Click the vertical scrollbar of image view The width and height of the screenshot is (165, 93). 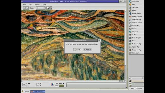click(x=125, y=45)
